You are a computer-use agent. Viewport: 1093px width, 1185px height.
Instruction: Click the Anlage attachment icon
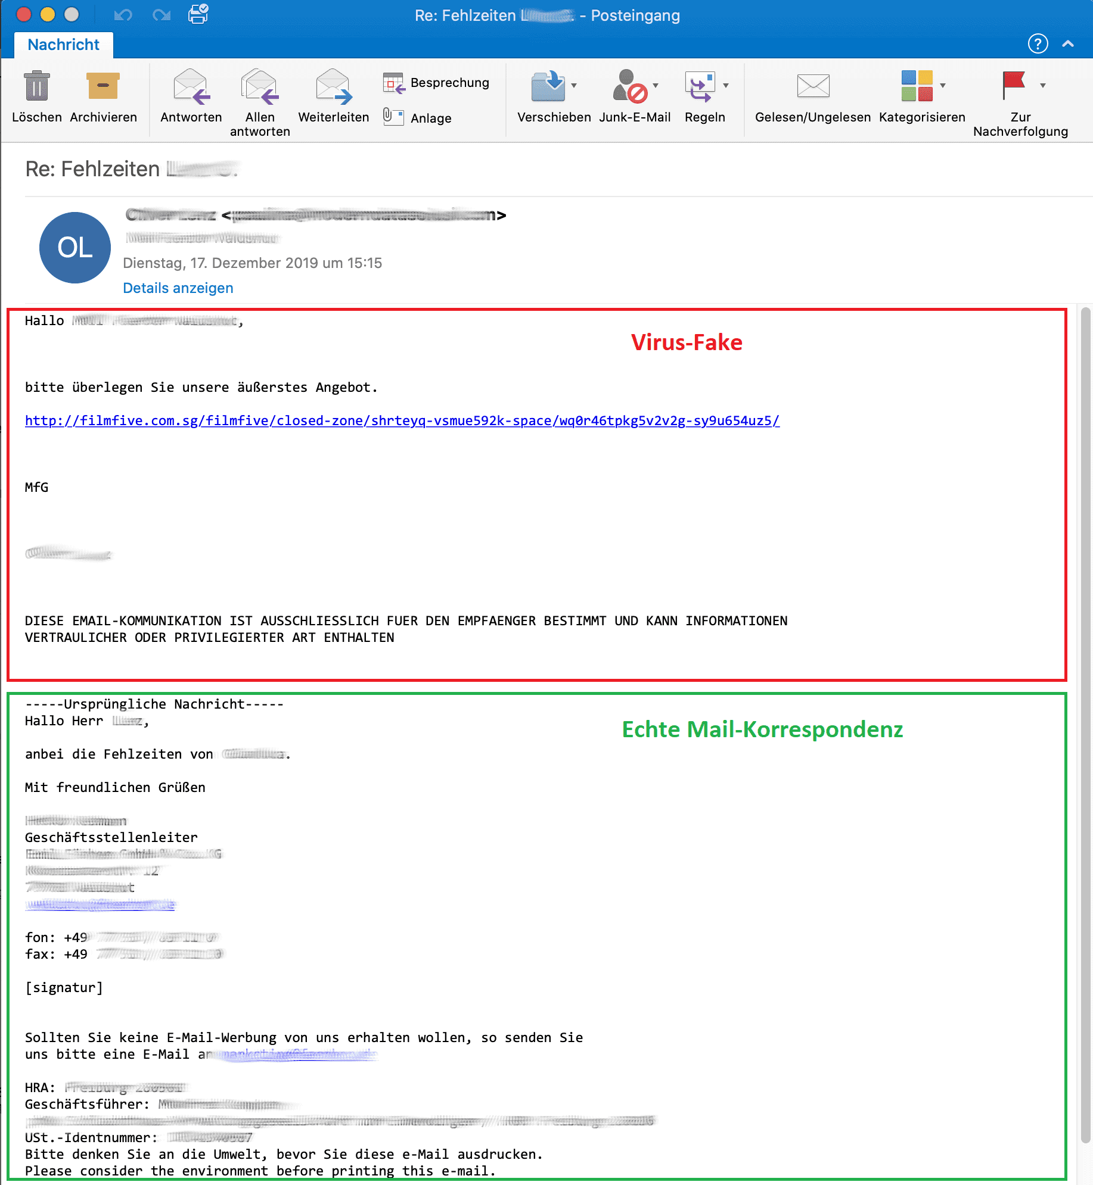393,117
